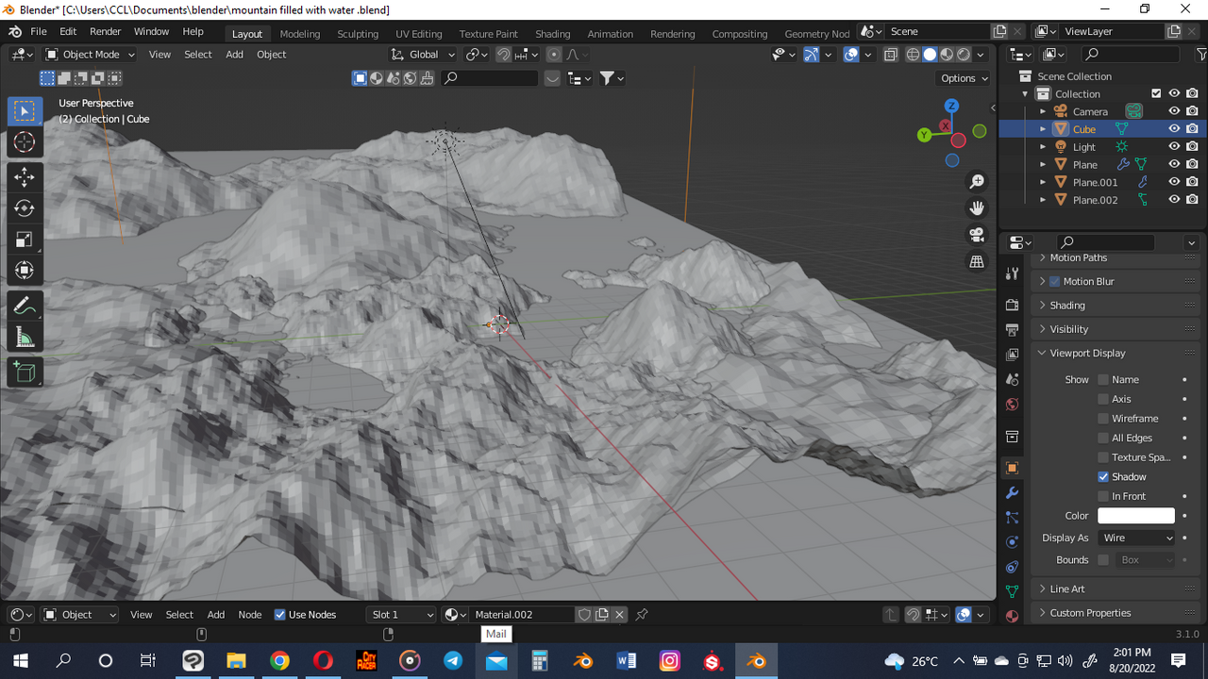This screenshot has height=679, width=1208.
Task: Open the Object Mode dropdown
Action: pos(90,55)
